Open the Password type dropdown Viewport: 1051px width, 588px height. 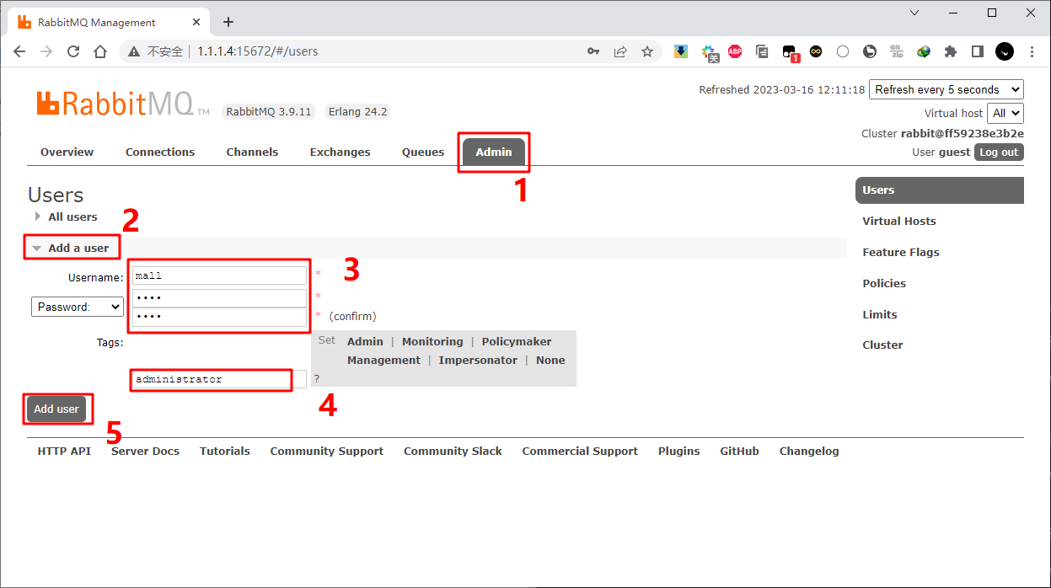coord(78,307)
